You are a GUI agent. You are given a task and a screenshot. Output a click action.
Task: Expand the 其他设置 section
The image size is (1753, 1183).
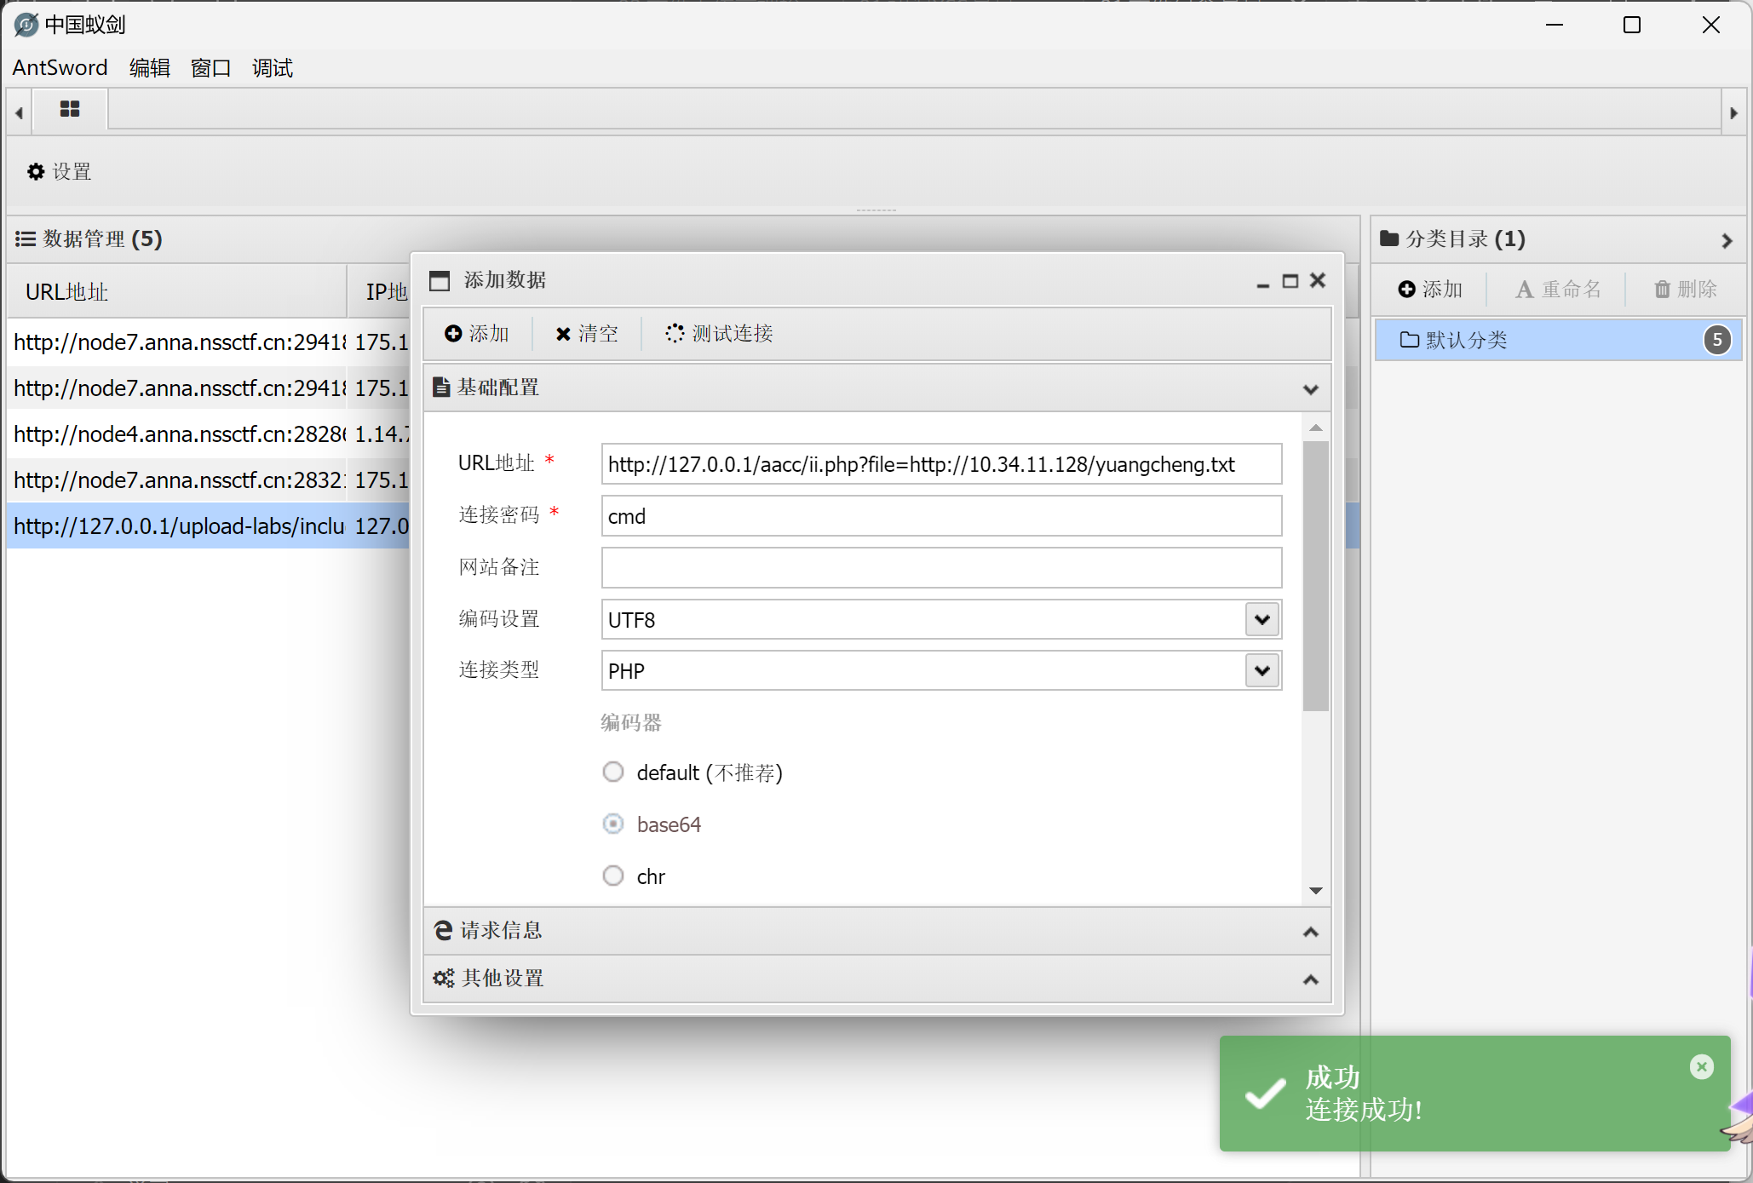(1311, 979)
